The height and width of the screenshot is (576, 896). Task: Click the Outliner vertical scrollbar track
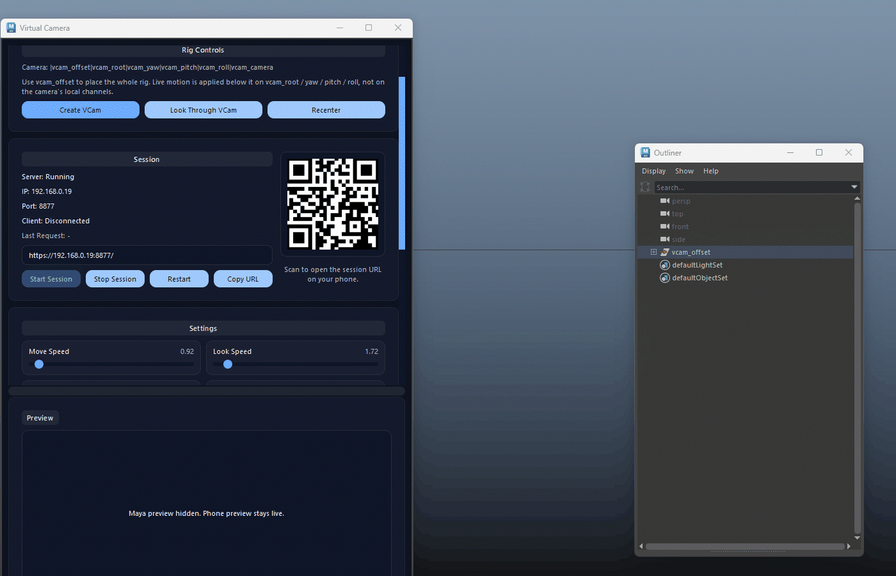(x=857, y=368)
